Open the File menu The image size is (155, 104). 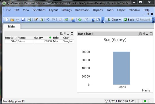click(8, 10)
